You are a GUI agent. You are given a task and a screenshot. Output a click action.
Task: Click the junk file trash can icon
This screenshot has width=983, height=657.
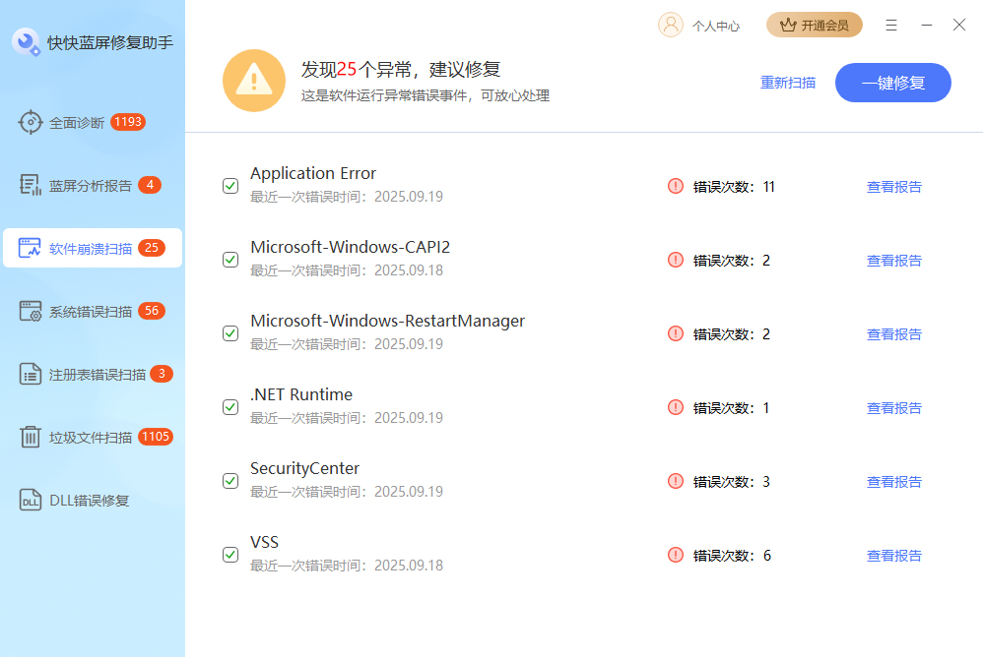[x=31, y=438]
